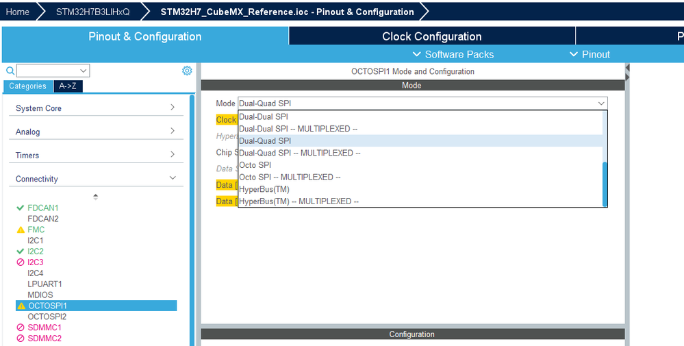Click the peripheral list vertical scrollbar
Image resolution: width=684 pixels, height=346 pixels.
tap(192, 221)
